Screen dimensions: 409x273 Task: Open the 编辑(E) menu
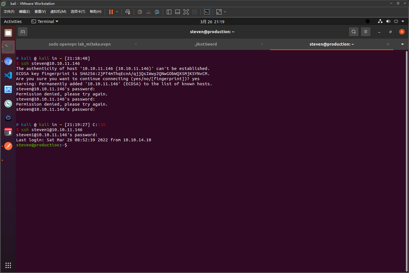click(24, 12)
